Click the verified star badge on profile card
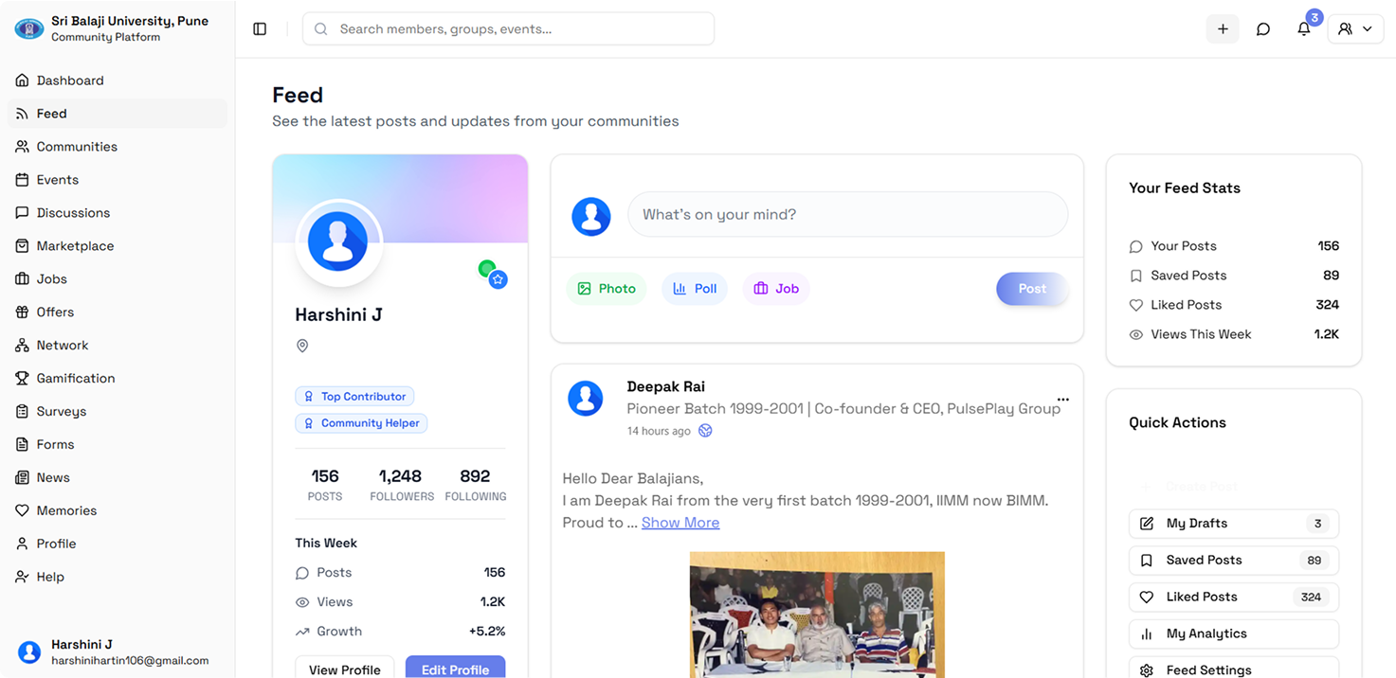 point(498,279)
